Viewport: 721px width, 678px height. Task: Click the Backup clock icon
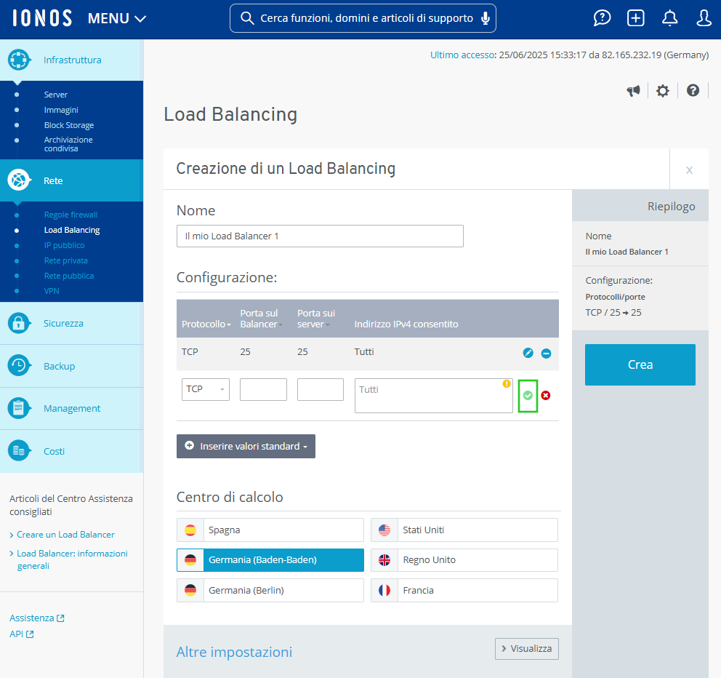coord(19,366)
